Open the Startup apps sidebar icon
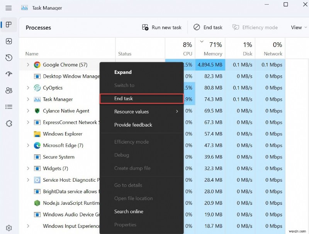309x234 pixels. (x=8, y=74)
